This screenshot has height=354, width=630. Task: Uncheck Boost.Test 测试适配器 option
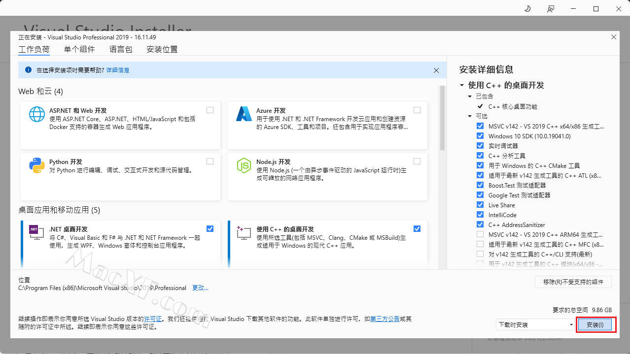[x=480, y=185]
